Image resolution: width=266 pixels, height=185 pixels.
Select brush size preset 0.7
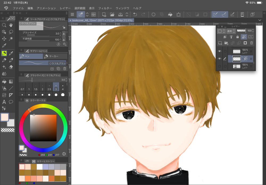[x=22, y=87]
